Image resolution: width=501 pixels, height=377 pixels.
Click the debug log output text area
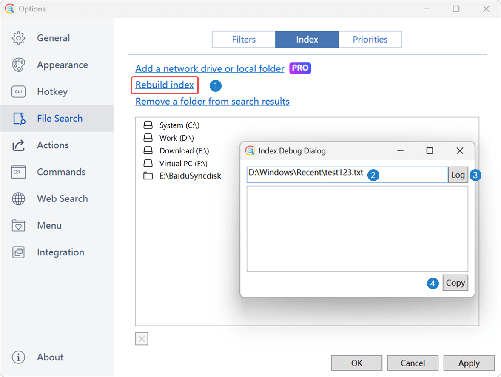357,229
